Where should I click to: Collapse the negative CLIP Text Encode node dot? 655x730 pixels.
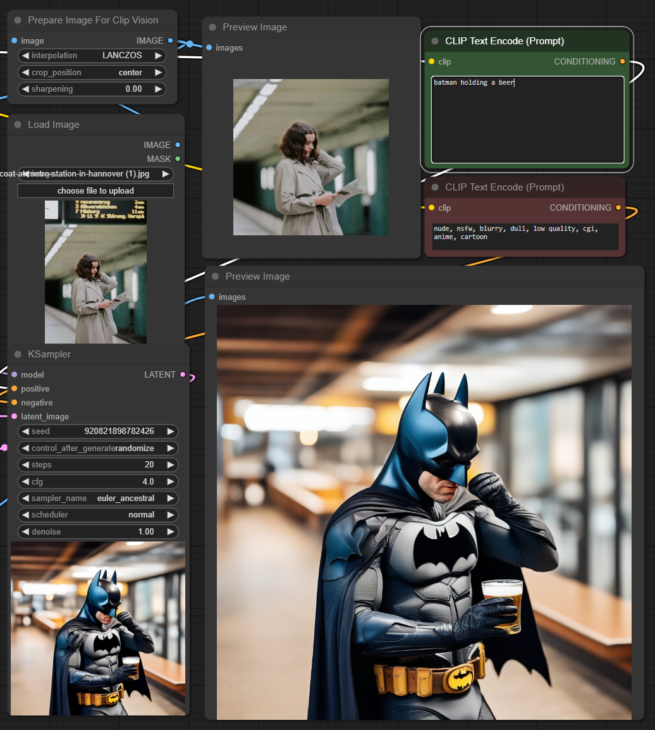coord(435,187)
